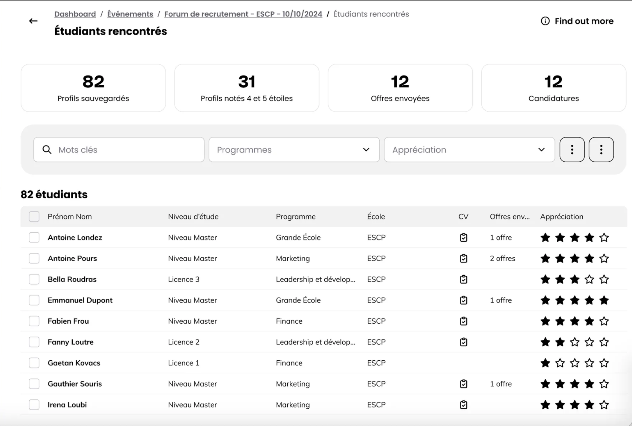Image resolution: width=632 pixels, height=426 pixels.
Task: Open Forum de recrutement ESCP breadcrumb
Action: click(243, 14)
